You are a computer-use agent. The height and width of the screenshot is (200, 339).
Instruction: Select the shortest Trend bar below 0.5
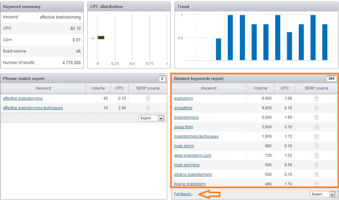coord(218,49)
